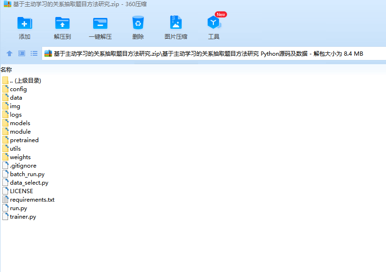Viewport: 386px width, 272px height.
Task: Select the models folder icon
Action: tap(5, 123)
